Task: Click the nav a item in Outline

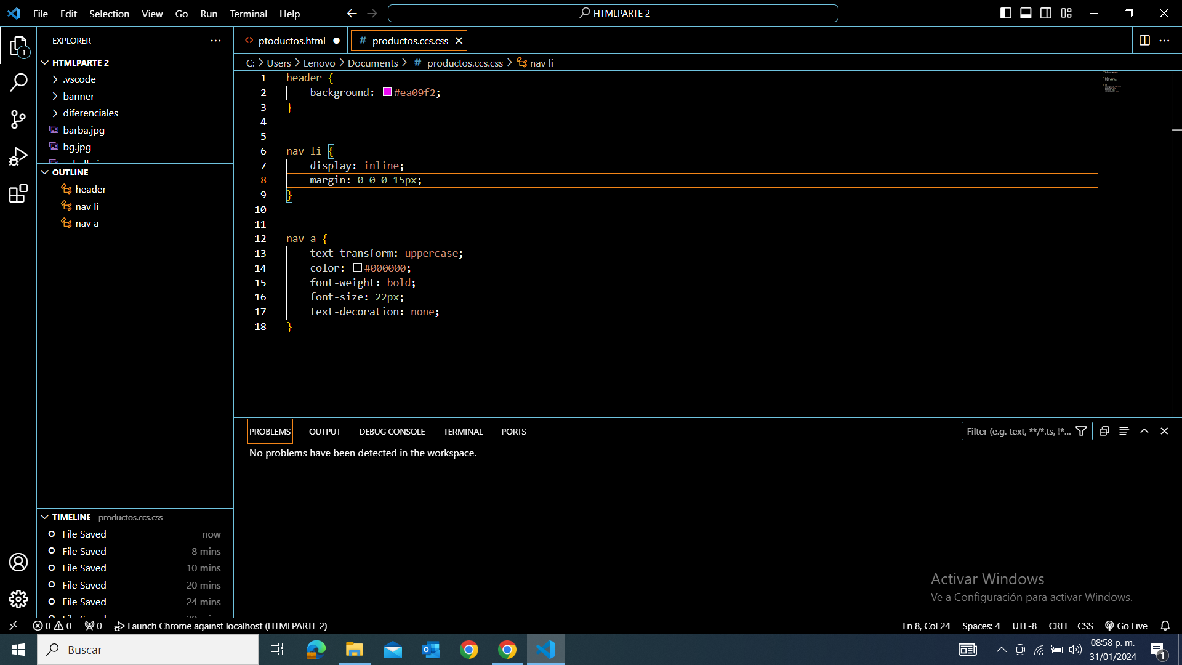Action: (87, 222)
